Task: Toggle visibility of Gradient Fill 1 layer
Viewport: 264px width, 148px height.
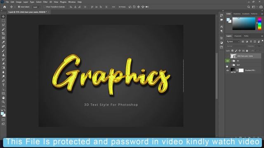Action: tap(227, 70)
